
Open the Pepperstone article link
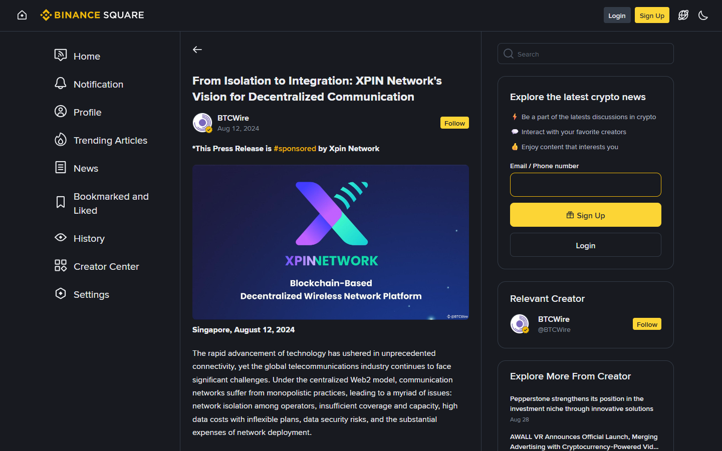tap(581, 404)
